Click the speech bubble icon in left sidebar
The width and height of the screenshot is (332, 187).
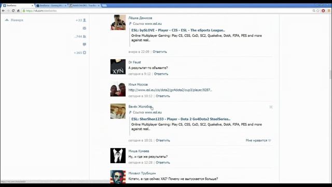(85, 44)
